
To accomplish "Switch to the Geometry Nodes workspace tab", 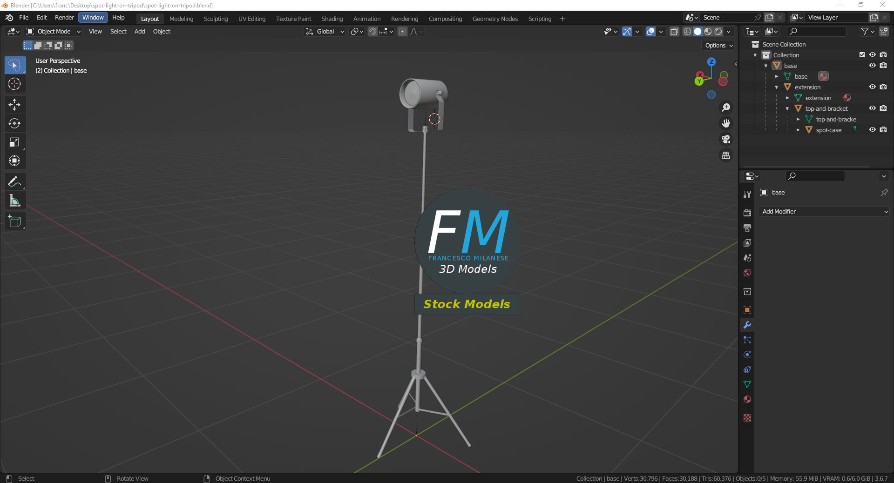I will click(x=495, y=19).
